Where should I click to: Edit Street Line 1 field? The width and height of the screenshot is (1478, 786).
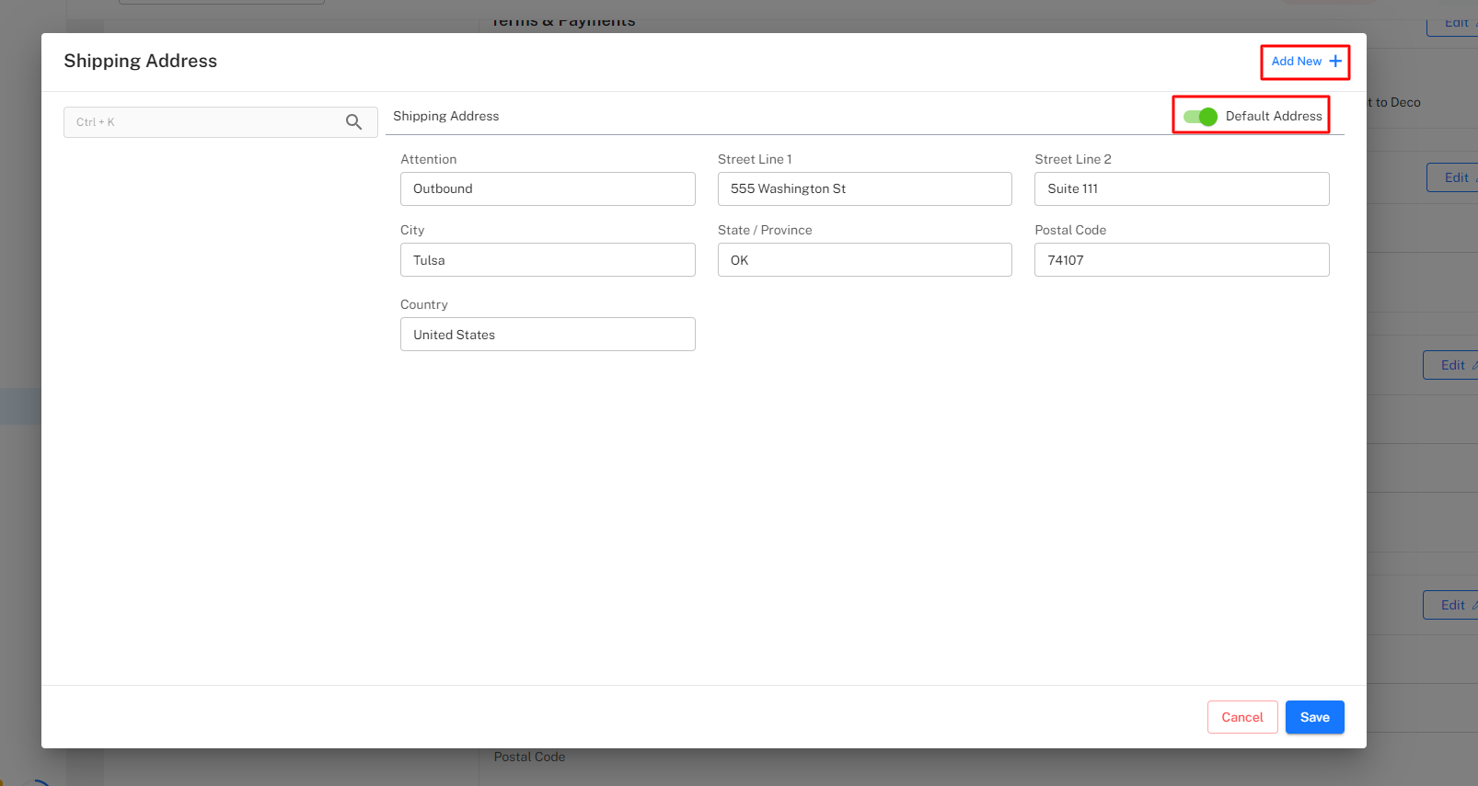coord(864,188)
